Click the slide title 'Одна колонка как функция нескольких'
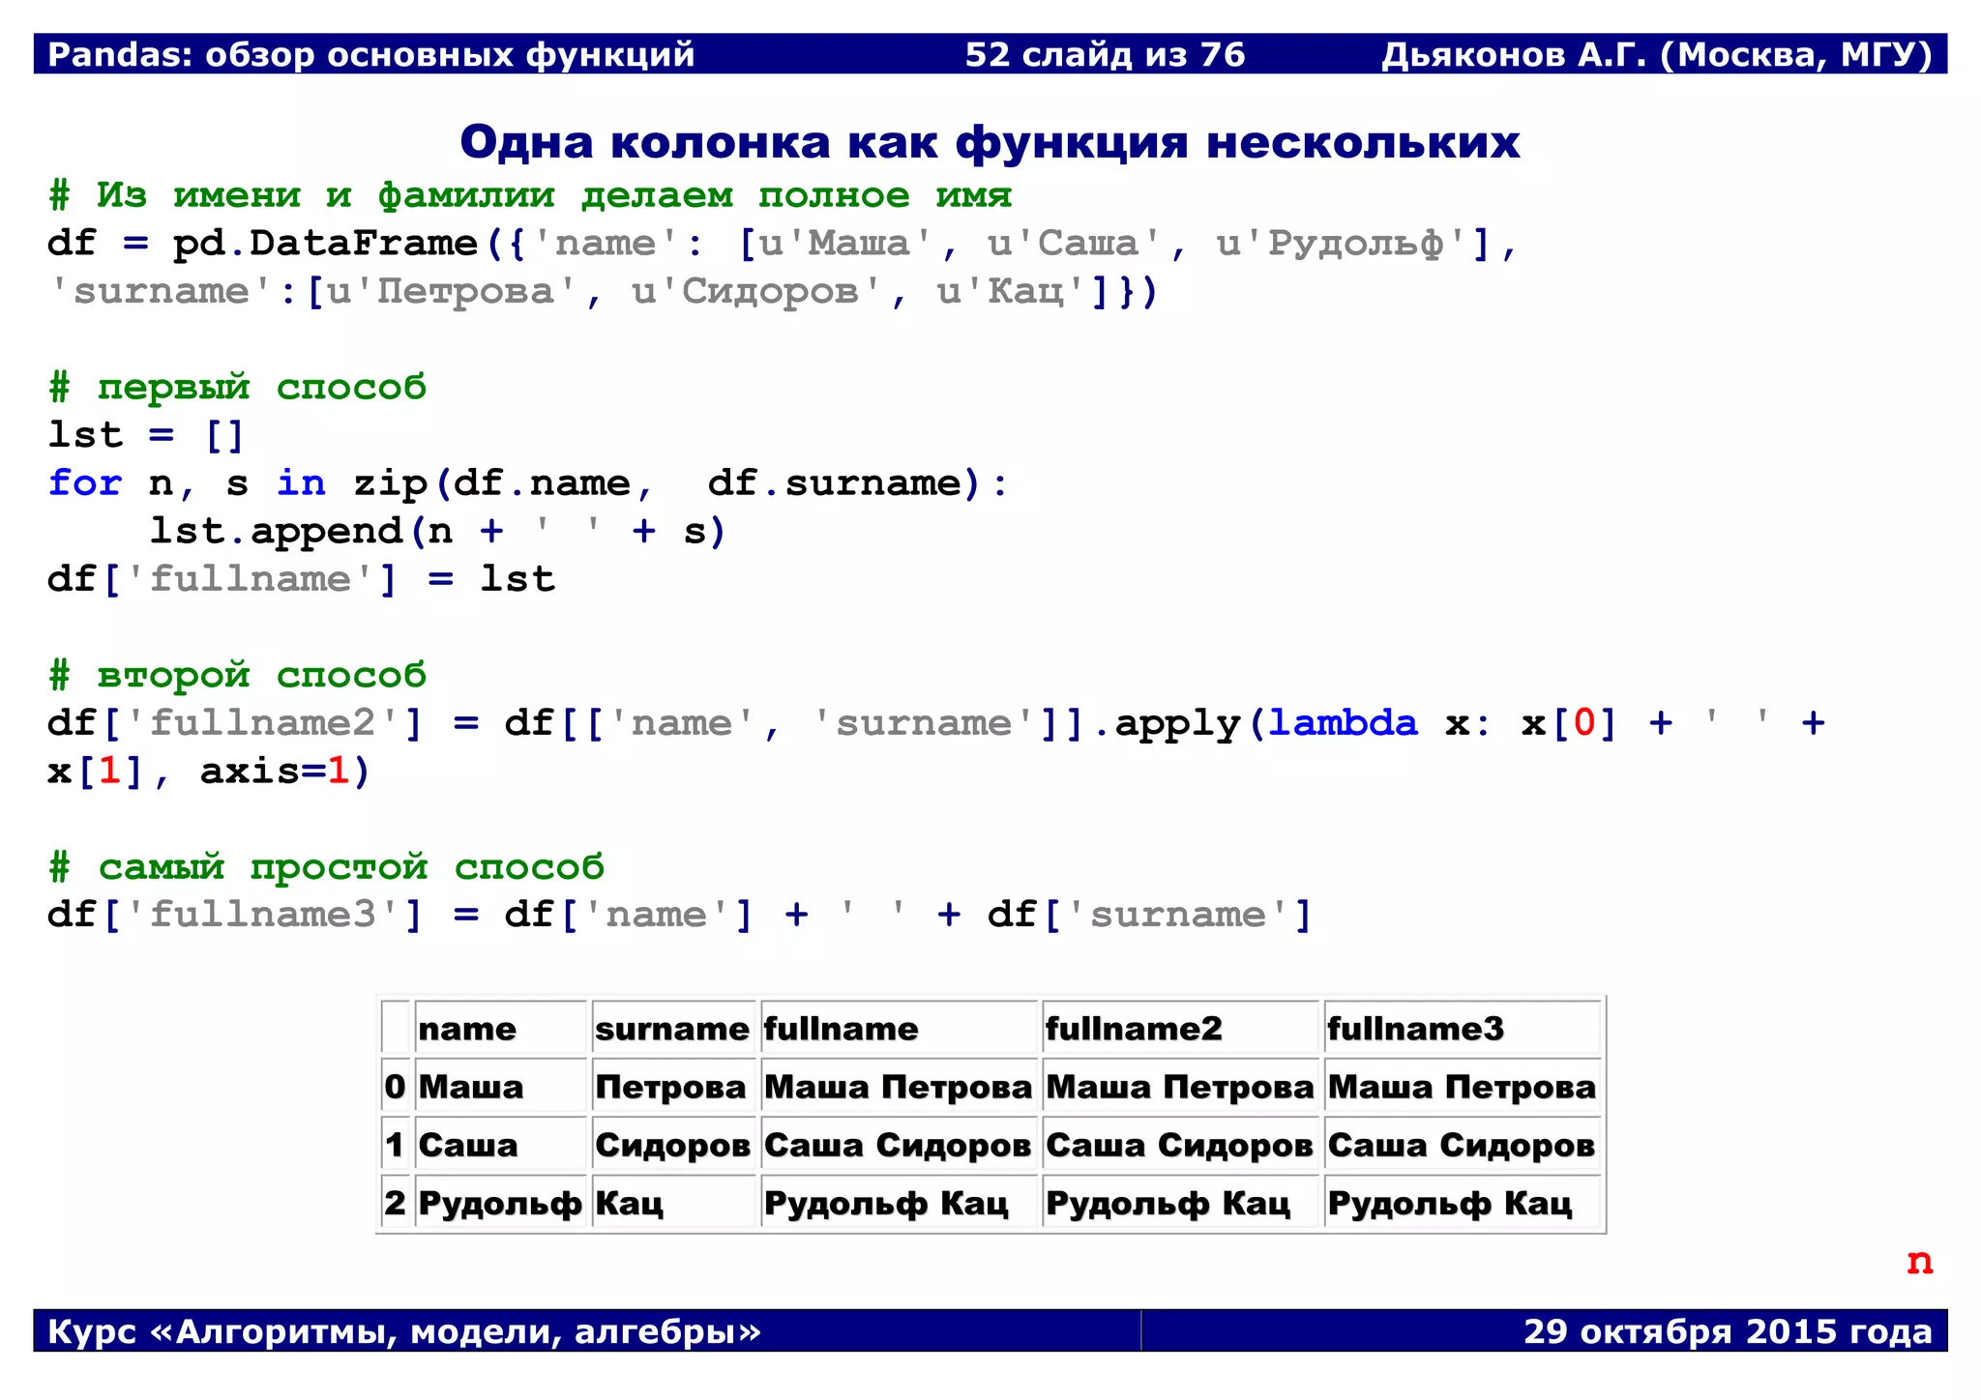 [x=990, y=142]
